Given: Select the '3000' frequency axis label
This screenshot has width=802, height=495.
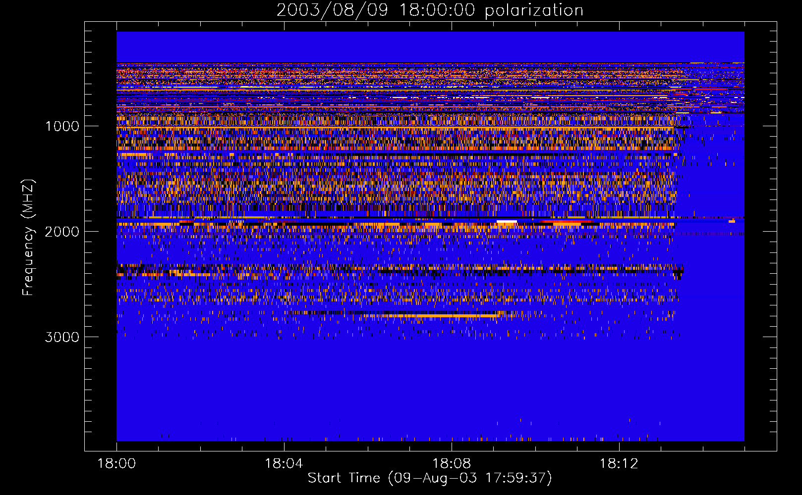Looking at the screenshot, I should tap(62, 337).
